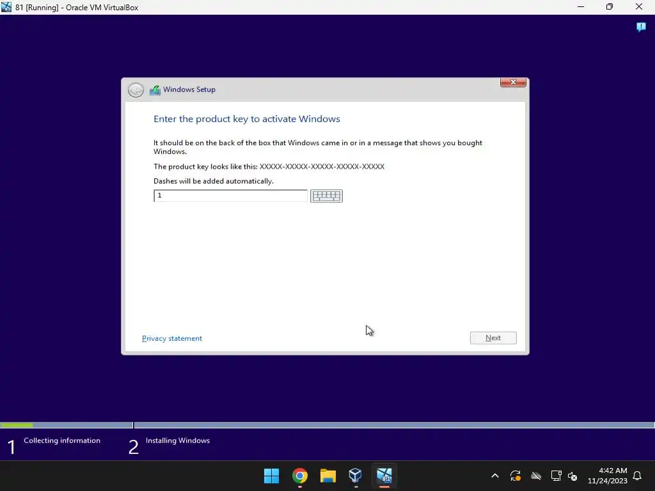Click the 'Installing Windows' step label
This screenshot has height=491, width=655.
tap(178, 440)
